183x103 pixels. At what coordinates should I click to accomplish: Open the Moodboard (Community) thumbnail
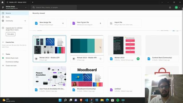[x=87, y=76]
